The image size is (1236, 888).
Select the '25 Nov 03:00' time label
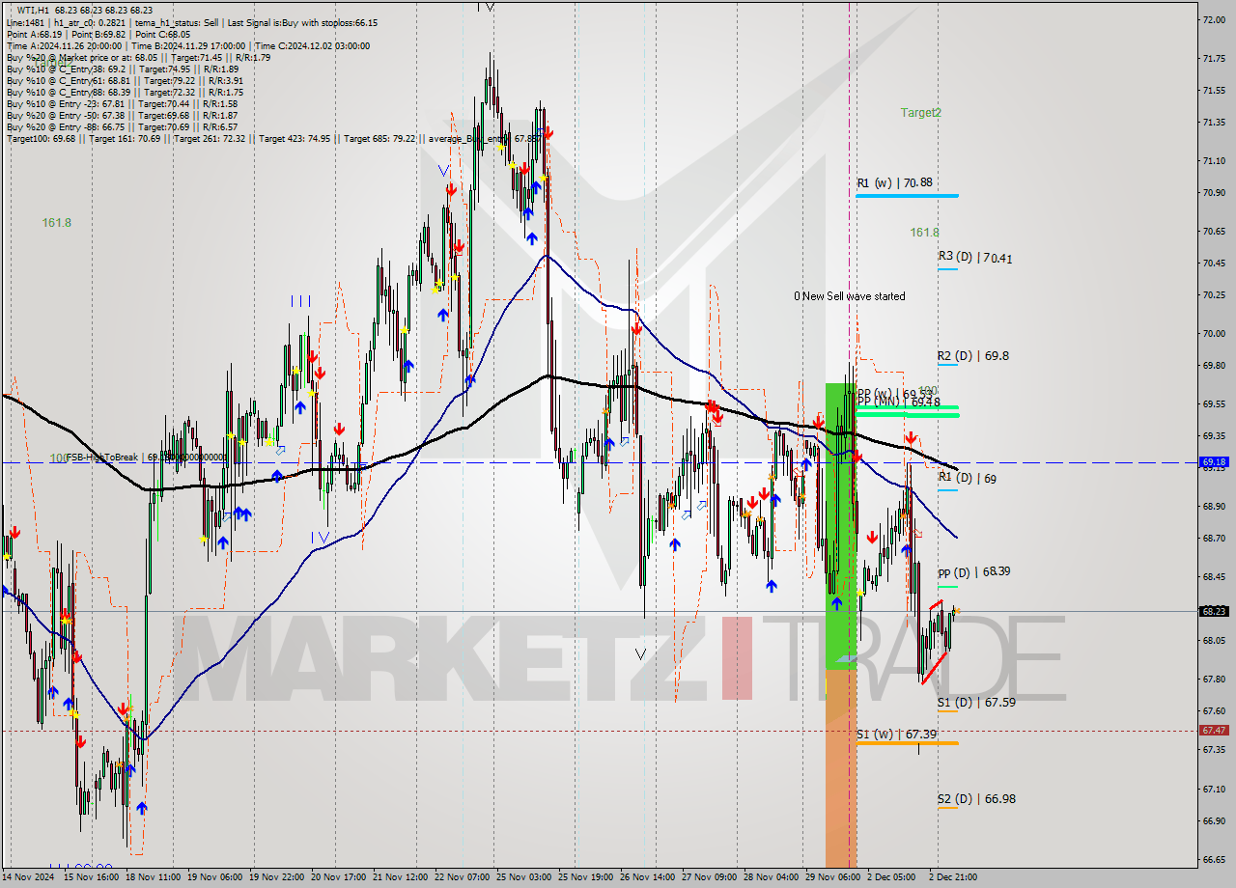[522, 877]
